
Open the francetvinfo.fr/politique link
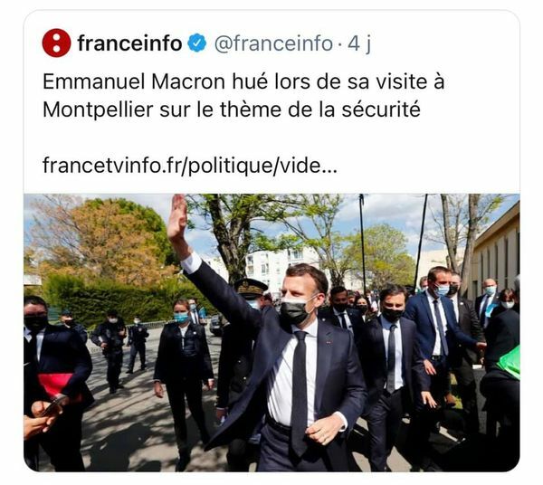(189, 165)
